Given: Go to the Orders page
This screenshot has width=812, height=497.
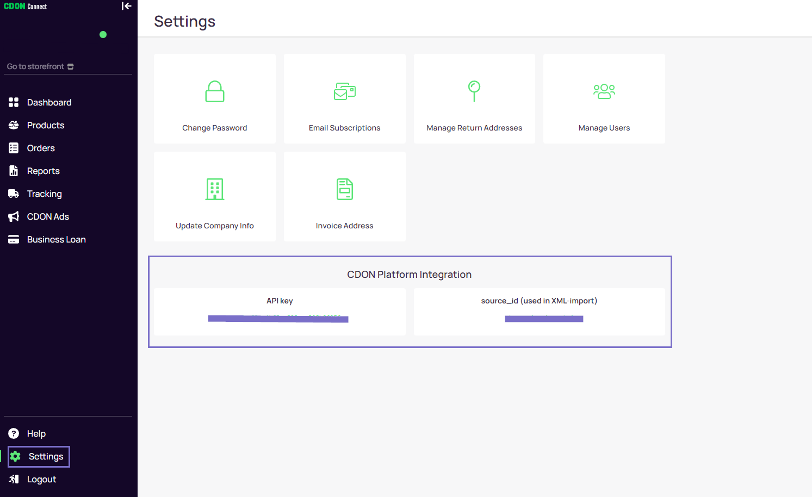Looking at the screenshot, I should tap(41, 148).
